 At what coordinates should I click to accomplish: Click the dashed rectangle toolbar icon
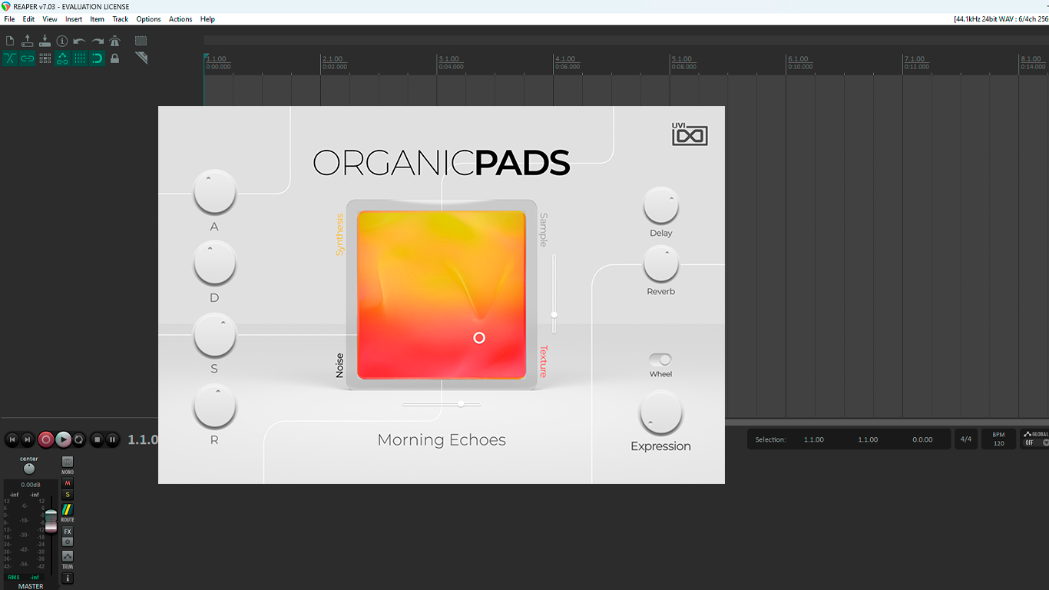141,41
